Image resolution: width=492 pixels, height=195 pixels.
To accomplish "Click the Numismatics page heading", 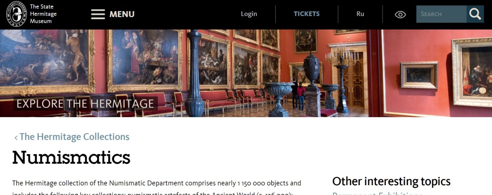I will coord(71,157).
